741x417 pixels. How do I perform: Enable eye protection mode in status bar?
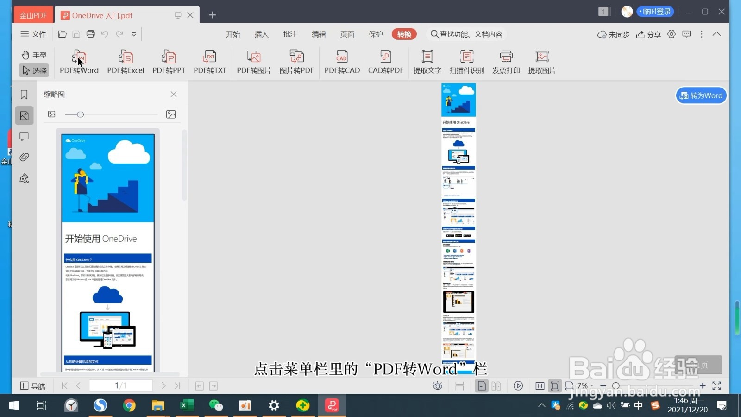tap(438, 385)
